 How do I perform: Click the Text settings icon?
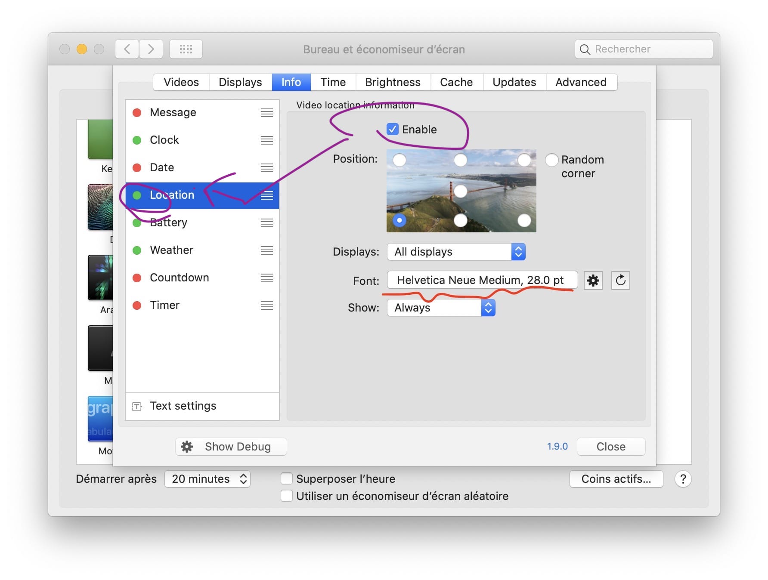pyautogui.click(x=137, y=406)
